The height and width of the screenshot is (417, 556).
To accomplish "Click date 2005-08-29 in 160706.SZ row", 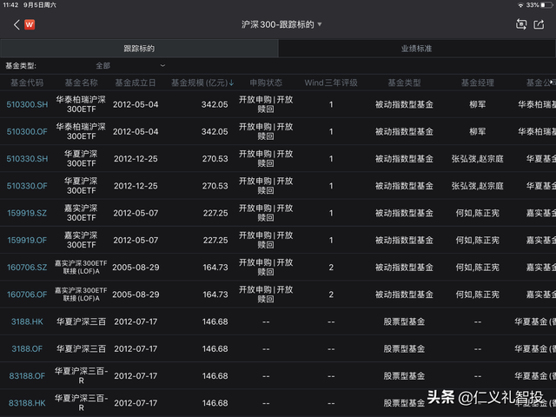I will (136, 267).
